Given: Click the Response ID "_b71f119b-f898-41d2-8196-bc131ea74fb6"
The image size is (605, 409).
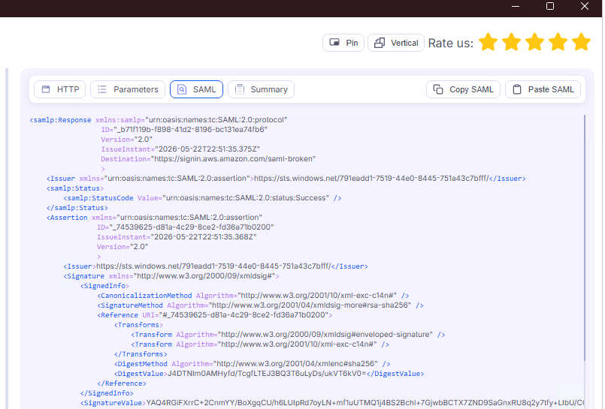Looking at the screenshot, I should tap(190, 129).
